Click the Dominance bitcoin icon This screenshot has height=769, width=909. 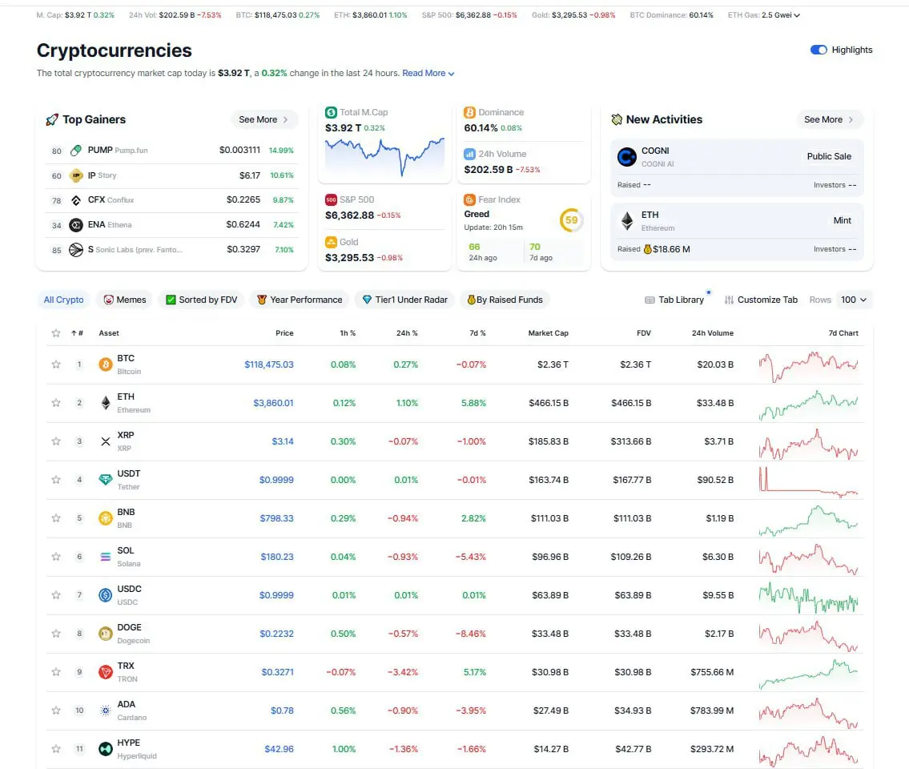pyautogui.click(x=469, y=112)
